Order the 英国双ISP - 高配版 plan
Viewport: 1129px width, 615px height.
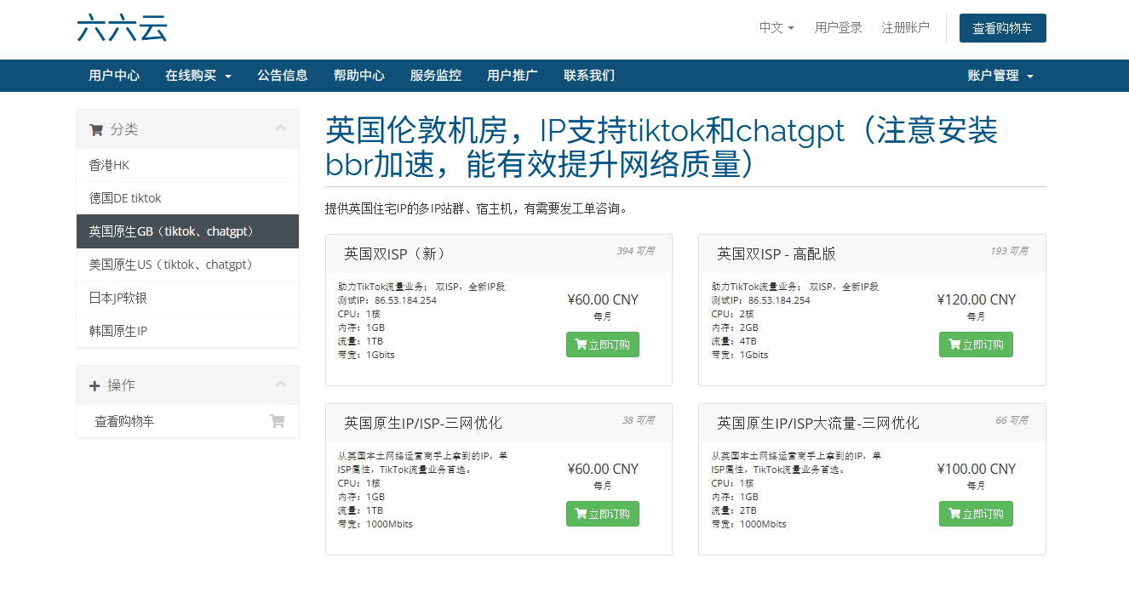[x=975, y=345]
